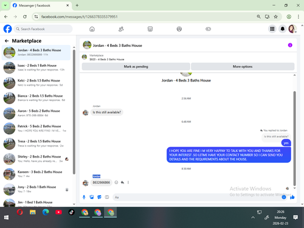Open Chrome three-dot menu
Image resolution: width=304 pixels, height=228 pixels.
299,16
